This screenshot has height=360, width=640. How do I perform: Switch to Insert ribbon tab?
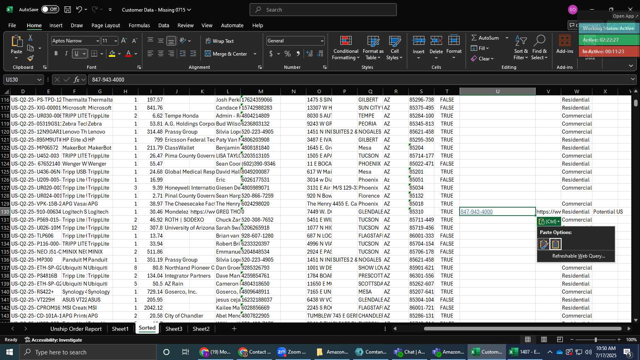tap(56, 25)
